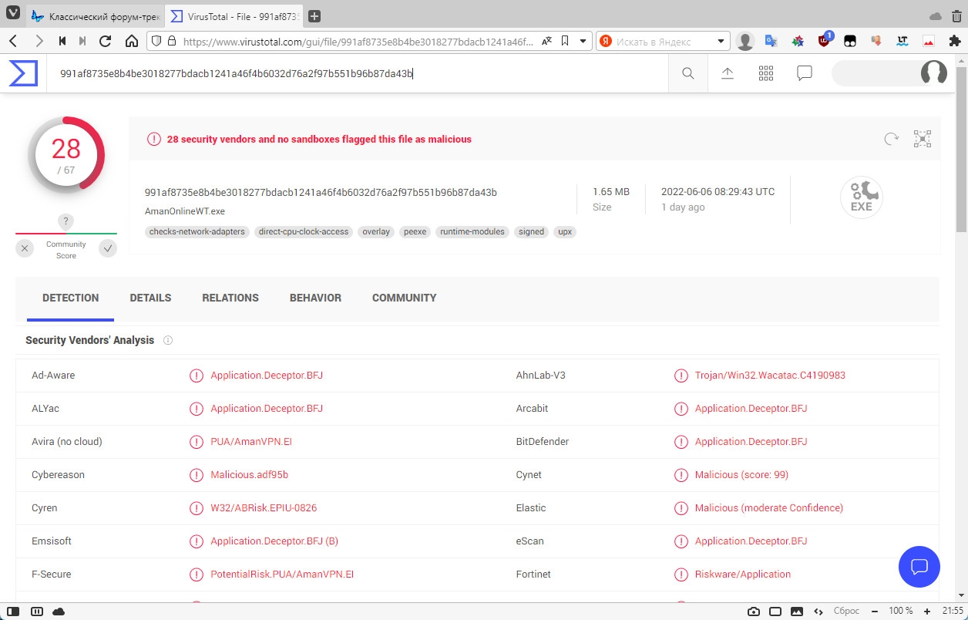Click the checks-network-adapters tag
Screen dimensions: 968x620
click(x=197, y=231)
